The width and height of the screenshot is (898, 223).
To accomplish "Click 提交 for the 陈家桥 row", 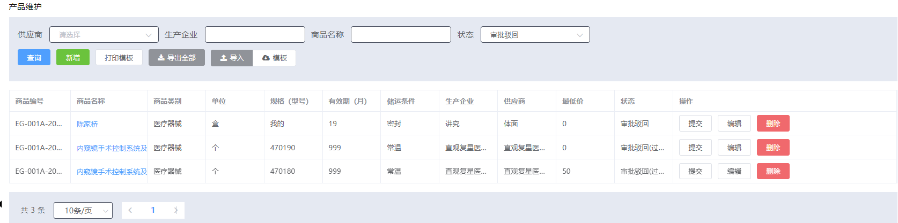I will [695, 124].
